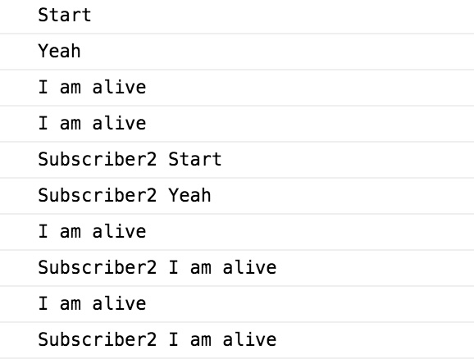
Task: Select the first 'I am alive' log line
Action: pyautogui.click(x=237, y=88)
